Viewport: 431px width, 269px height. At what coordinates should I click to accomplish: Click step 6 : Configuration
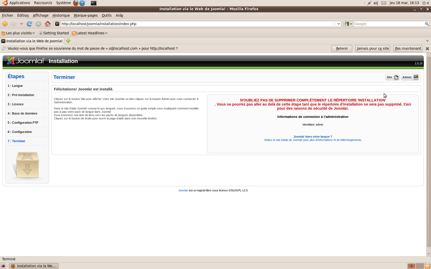[x=20, y=132]
